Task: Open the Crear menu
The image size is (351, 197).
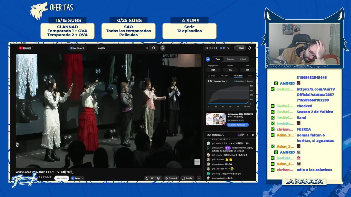Action: click(x=240, y=48)
